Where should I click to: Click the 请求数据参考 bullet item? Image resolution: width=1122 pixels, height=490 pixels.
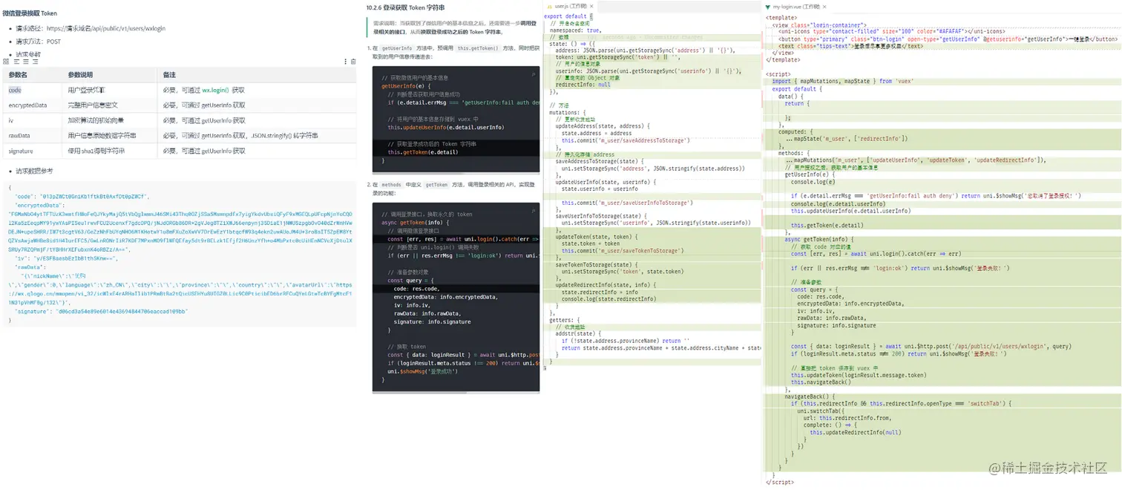(x=34, y=171)
